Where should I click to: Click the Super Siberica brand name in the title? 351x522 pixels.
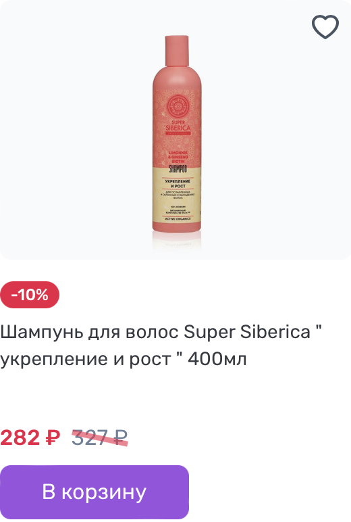(247, 332)
